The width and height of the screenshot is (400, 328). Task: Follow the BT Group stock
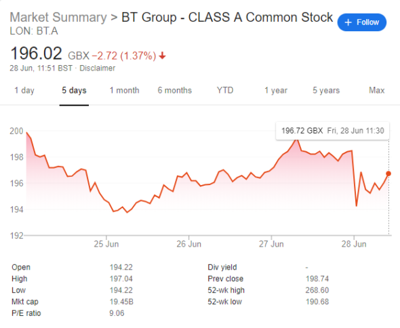click(x=362, y=22)
